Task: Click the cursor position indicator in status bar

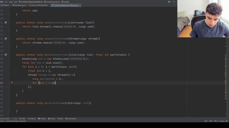Action: 206,121
